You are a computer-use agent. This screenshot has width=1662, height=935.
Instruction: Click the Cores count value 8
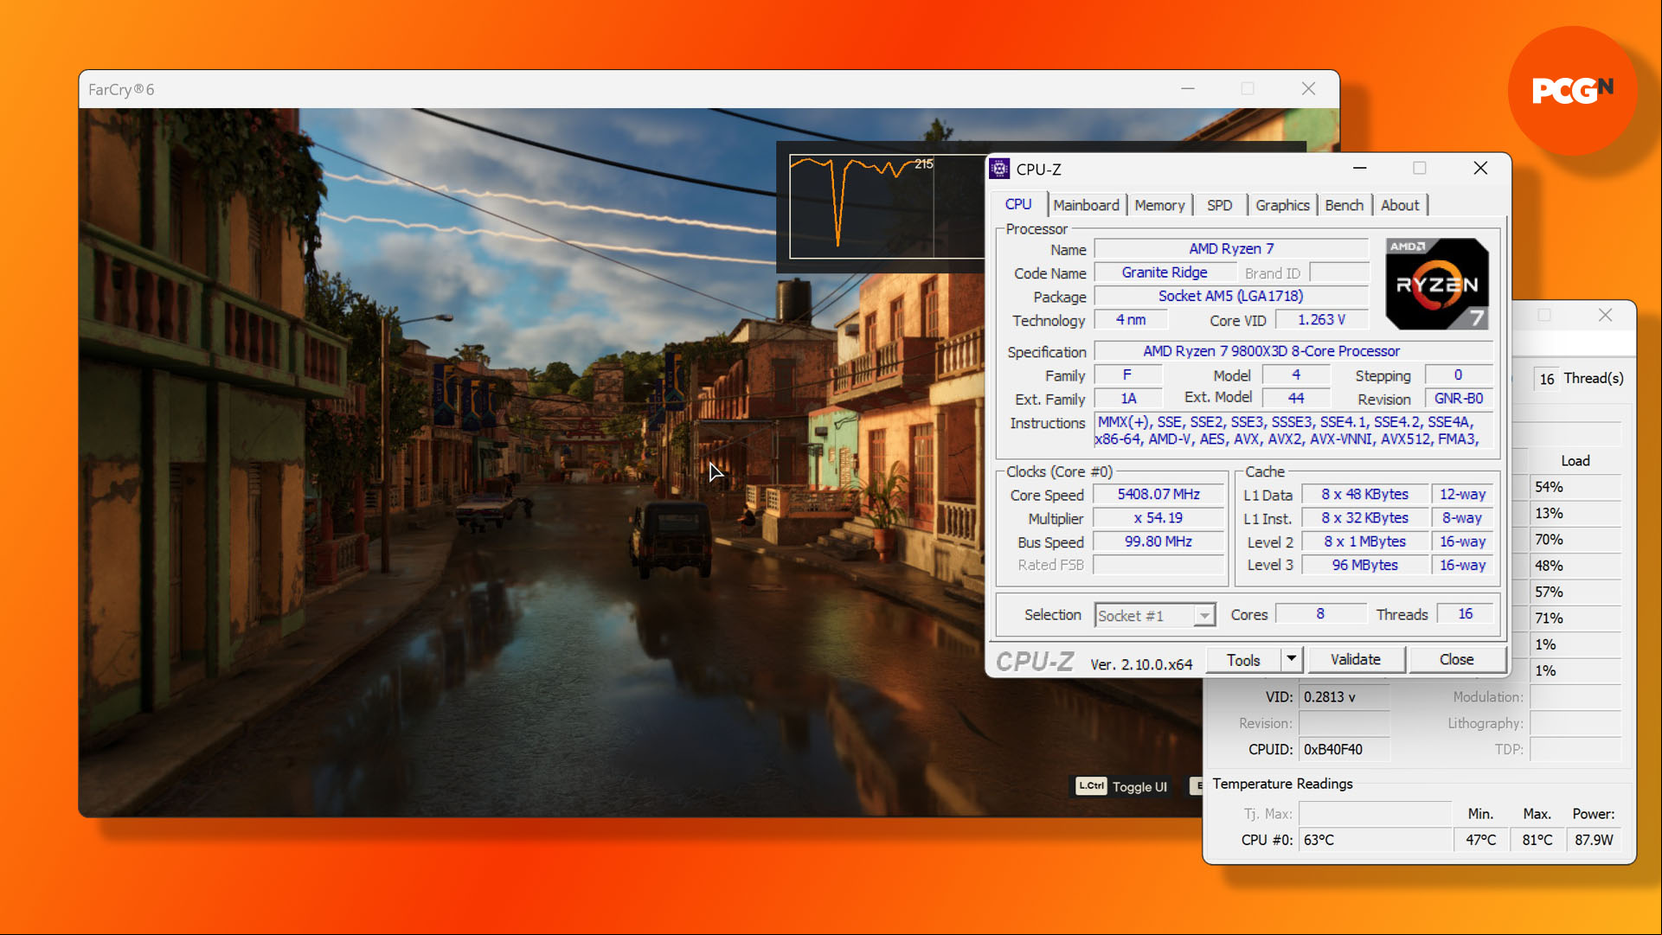click(x=1319, y=614)
